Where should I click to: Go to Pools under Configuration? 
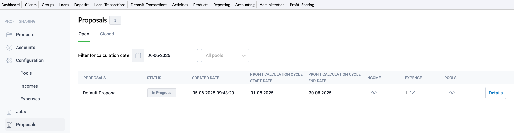[26, 73]
